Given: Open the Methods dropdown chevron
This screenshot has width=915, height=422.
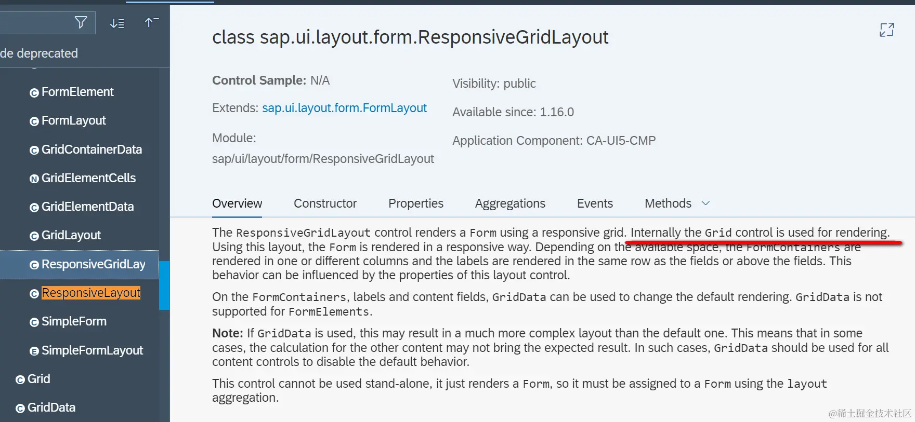Looking at the screenshot, I should point(705,203).
